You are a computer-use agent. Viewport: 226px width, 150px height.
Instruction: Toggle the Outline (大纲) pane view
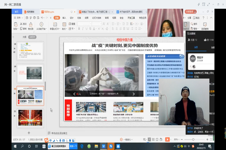[x=24, y=37]
